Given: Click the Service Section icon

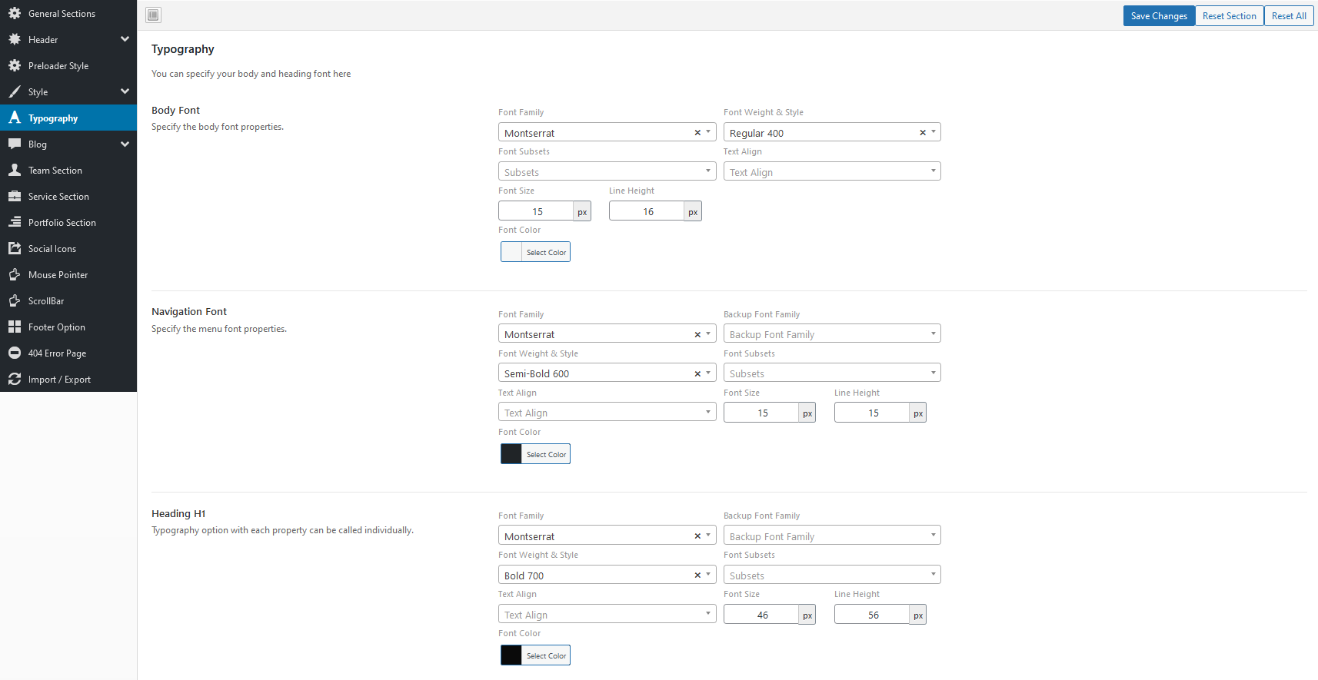Looking at the screenshot, I should (x=15, y=196).
